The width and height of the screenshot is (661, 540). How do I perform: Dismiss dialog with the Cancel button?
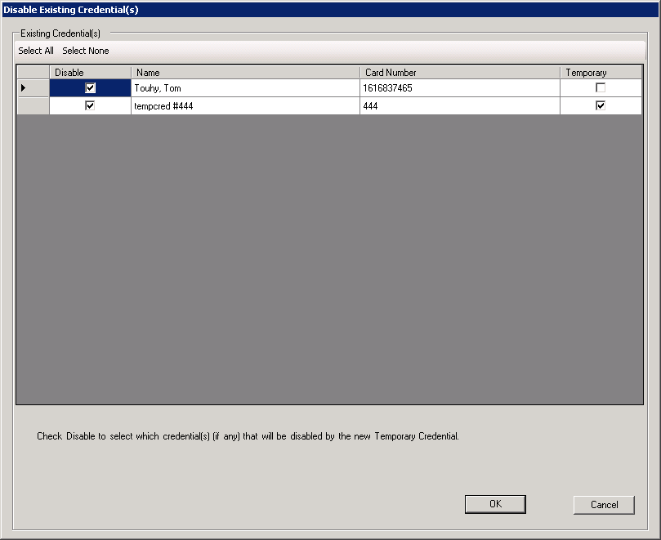click(x=604, y=505)
